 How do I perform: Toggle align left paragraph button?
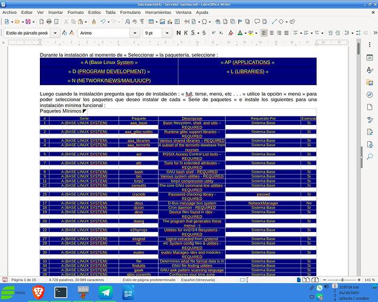point(265,33)
